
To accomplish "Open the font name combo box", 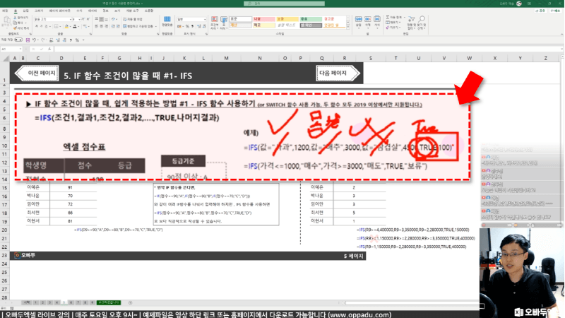I will tap(53, 19).
